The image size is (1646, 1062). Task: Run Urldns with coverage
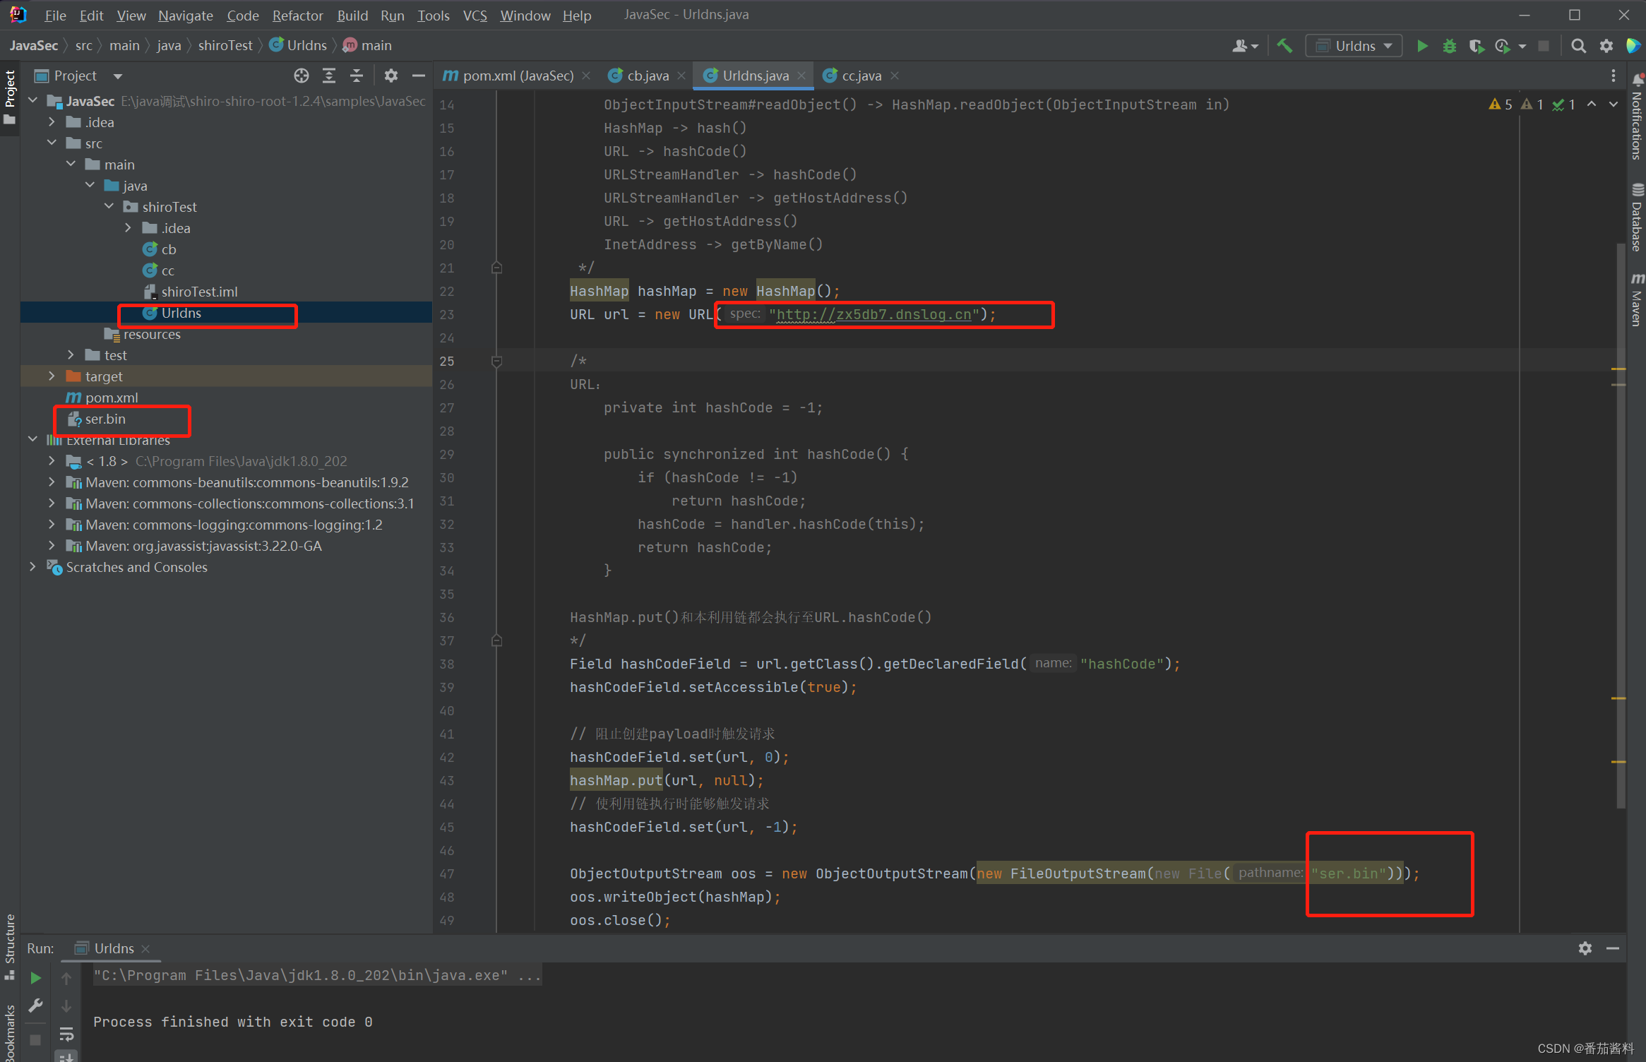click(x=1476, y=46)
